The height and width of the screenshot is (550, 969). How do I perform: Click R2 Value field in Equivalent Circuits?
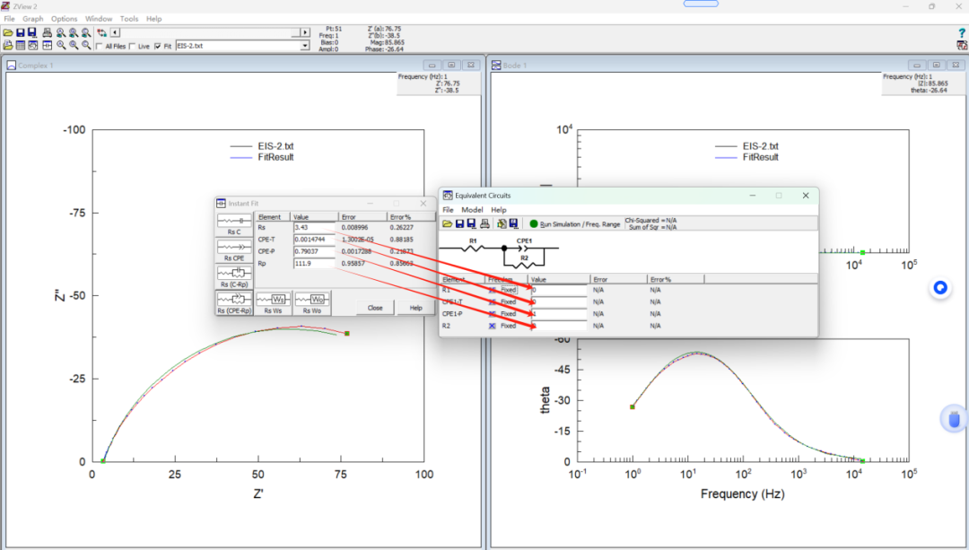pyautogui.click(x=558, y=326)
